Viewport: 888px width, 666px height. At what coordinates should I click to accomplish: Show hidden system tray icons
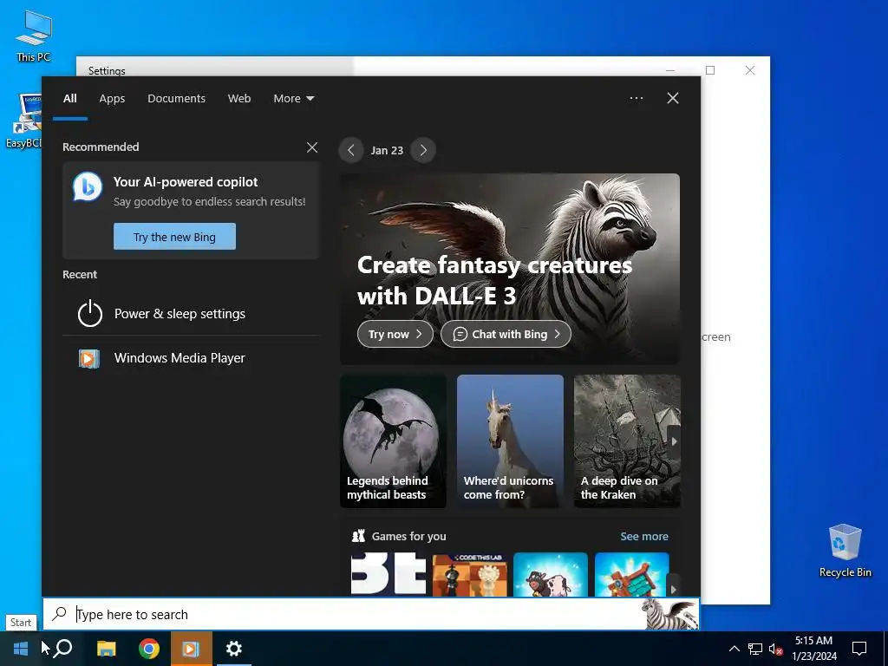point(734,649)
